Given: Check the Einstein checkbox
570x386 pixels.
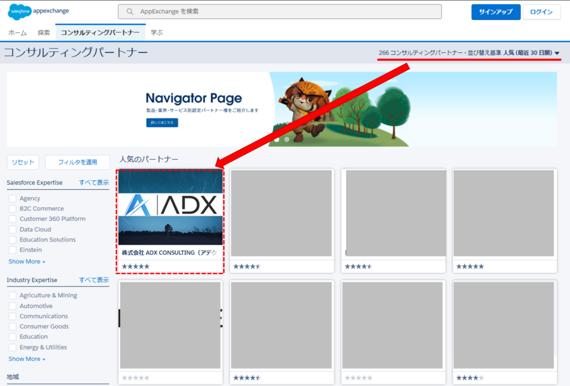Looking at the screenshot, I should click(12, 250).
